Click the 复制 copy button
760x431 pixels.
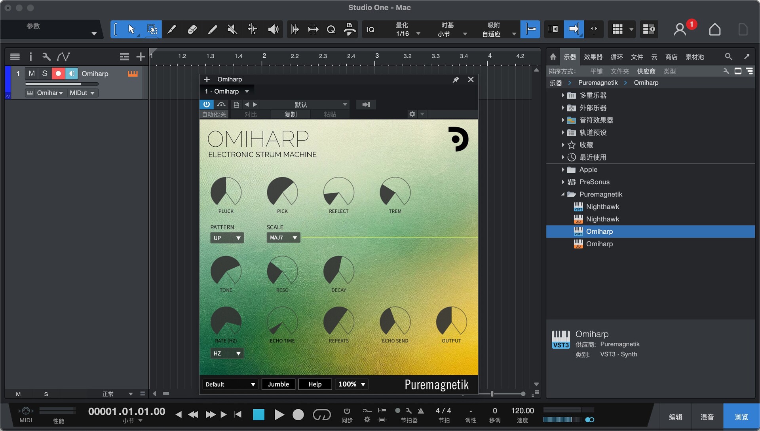pyautogui.click(x=291, y=114)
